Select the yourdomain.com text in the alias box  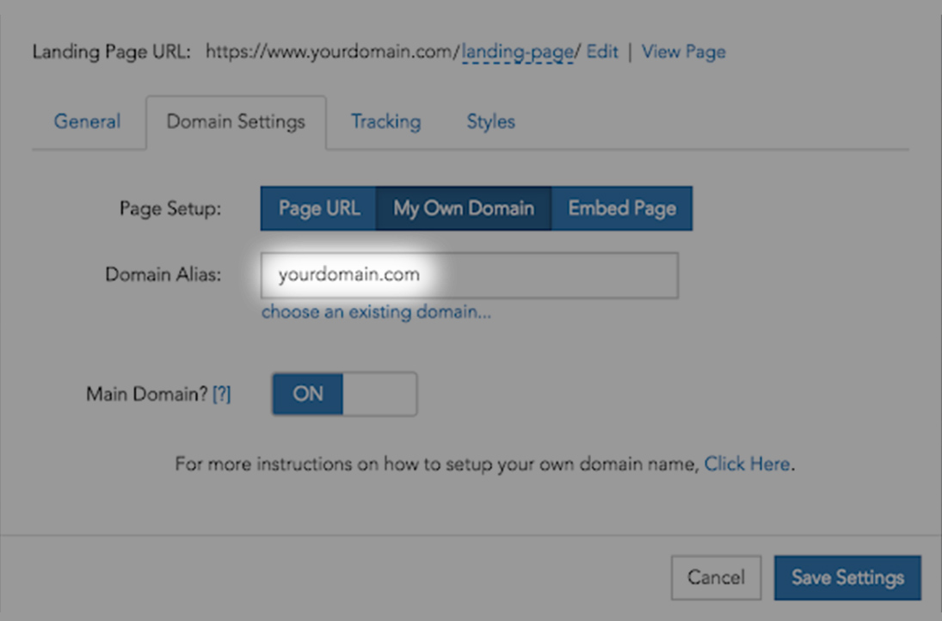pos(348,274)
